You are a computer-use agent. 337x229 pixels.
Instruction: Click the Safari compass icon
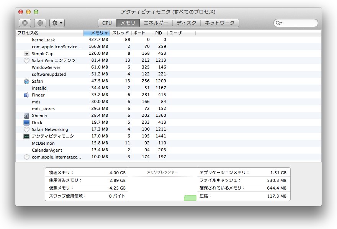26,81
